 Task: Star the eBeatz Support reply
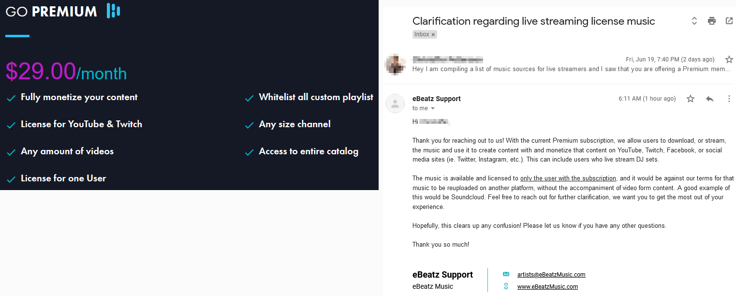(690, 99)
